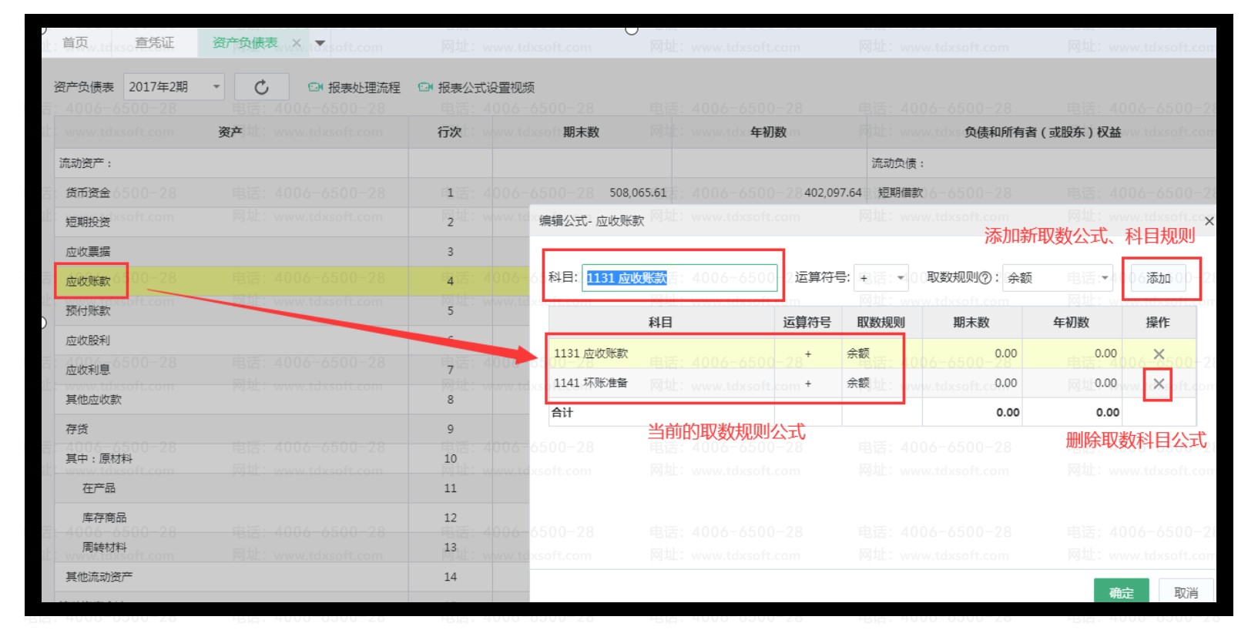Click camera icon beside 报表处理流程
This screenshot has height=630, width=1258.
pos(315,87)
